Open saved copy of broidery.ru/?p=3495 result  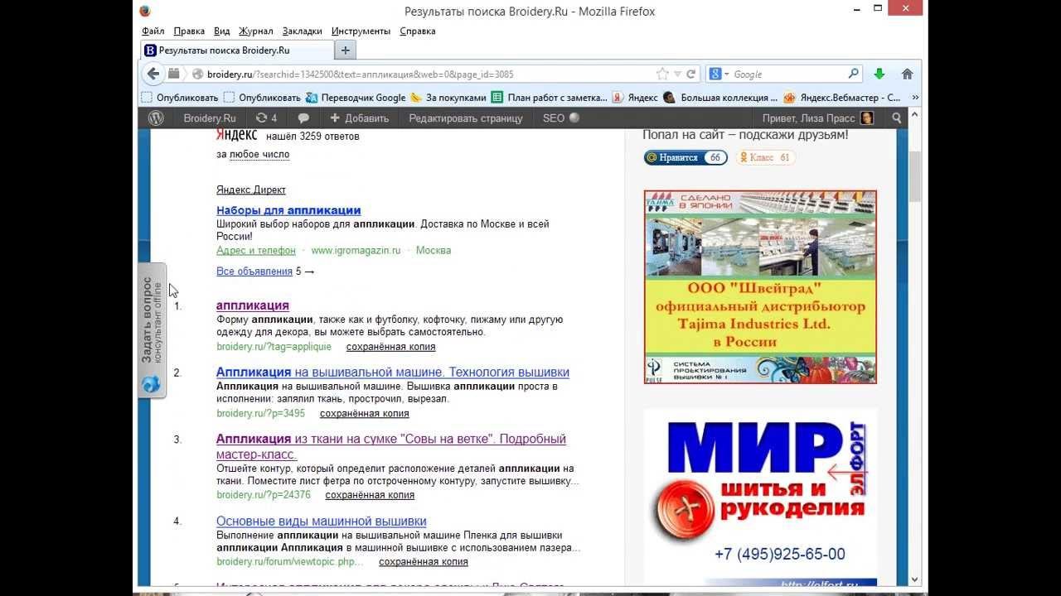click(x=365, y=413)
